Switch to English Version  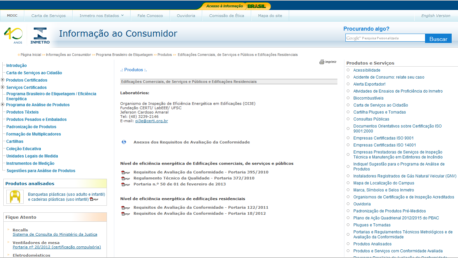[436, 16]
